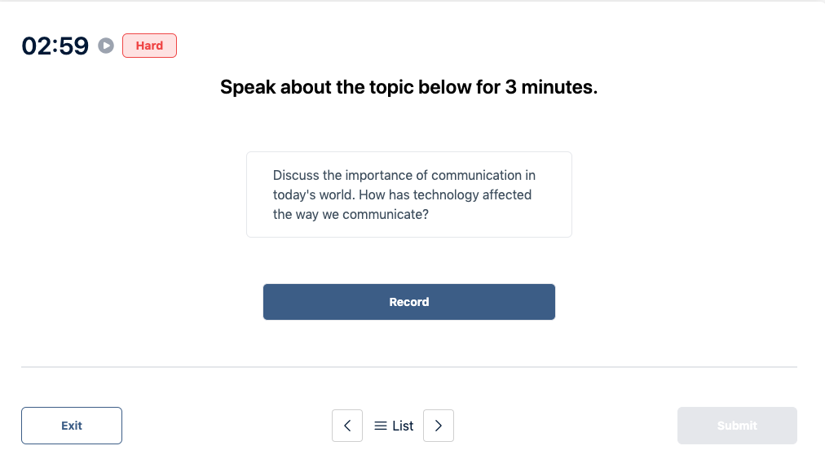825x472 pixels.
Task: Start audio playback with the circular play icon
Action: click(x=105, y=46)
